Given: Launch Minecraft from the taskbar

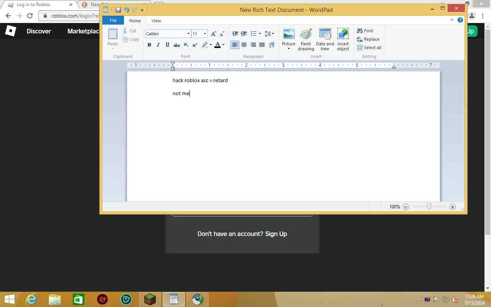Looking at the screenshot, I should [150, 299].
